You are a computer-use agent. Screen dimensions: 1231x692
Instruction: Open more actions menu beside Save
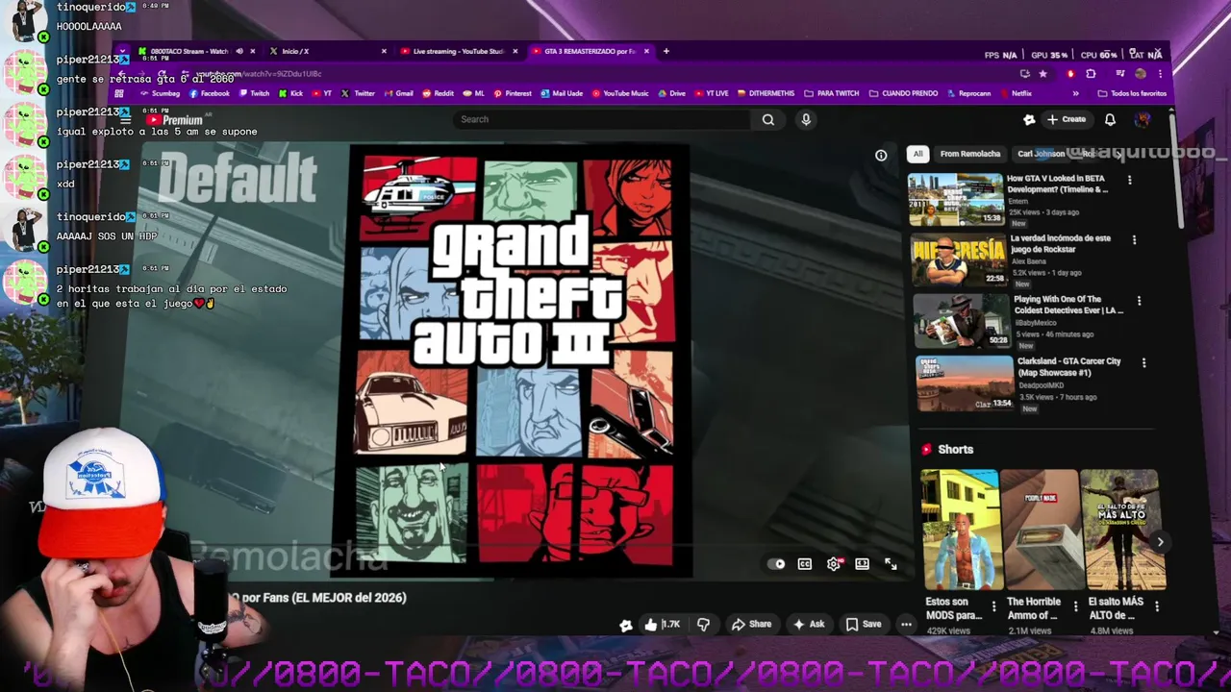coord(906,624)
